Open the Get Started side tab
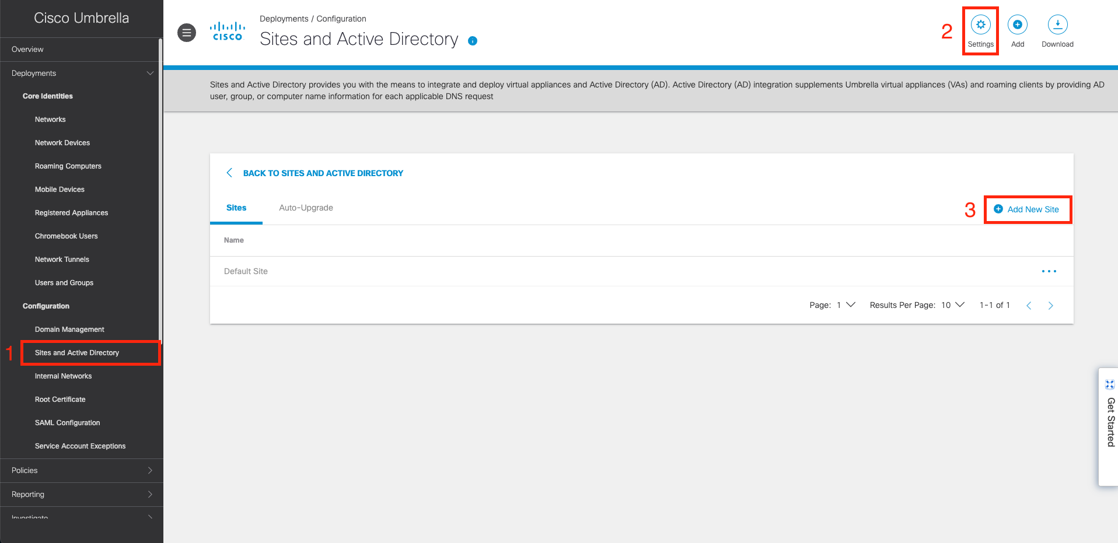 pyautogui.click(x=1109, y=426)
